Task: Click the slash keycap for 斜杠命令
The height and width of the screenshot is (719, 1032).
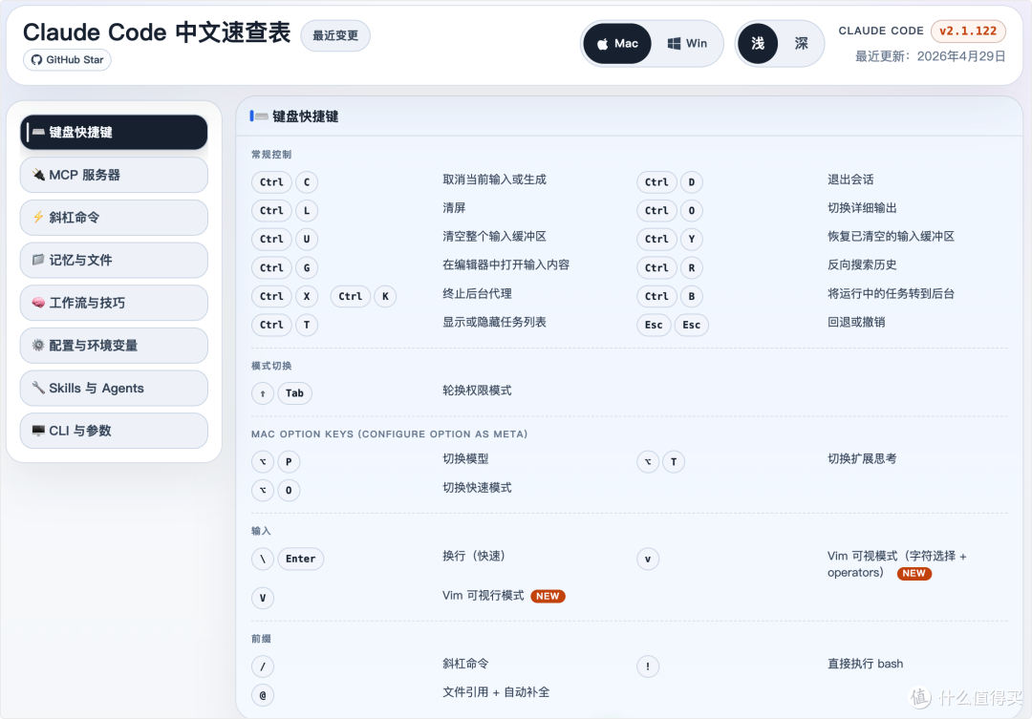Action: 263,667
